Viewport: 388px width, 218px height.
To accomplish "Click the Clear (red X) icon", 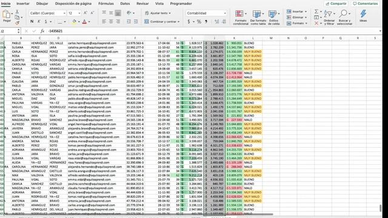I will 316,23.
